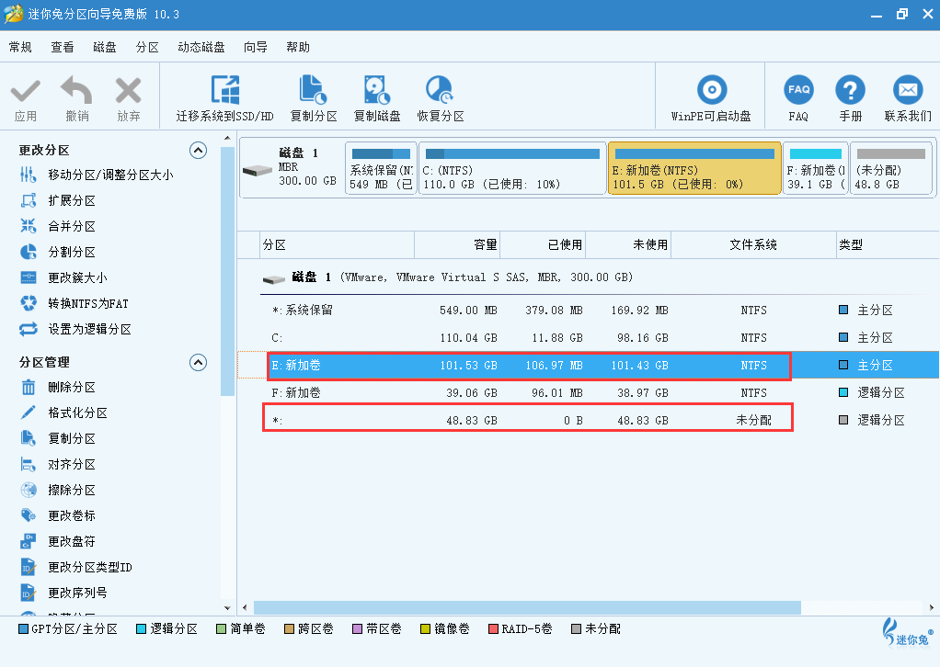The height and width of the screenshot is (667, 940).
Task: Click the Partition Recovery (恢复分区) toolbar icon
Action: 440,90
